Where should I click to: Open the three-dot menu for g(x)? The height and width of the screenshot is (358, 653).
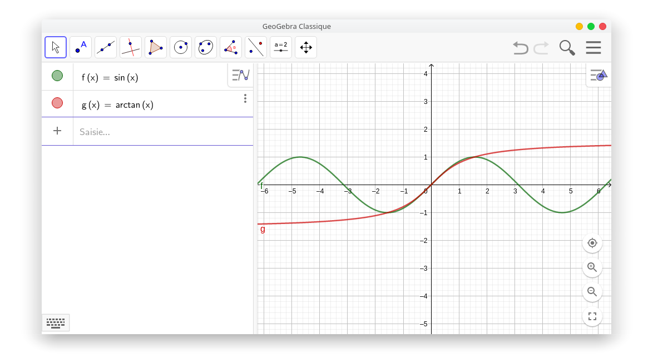(x=245, y=98)
